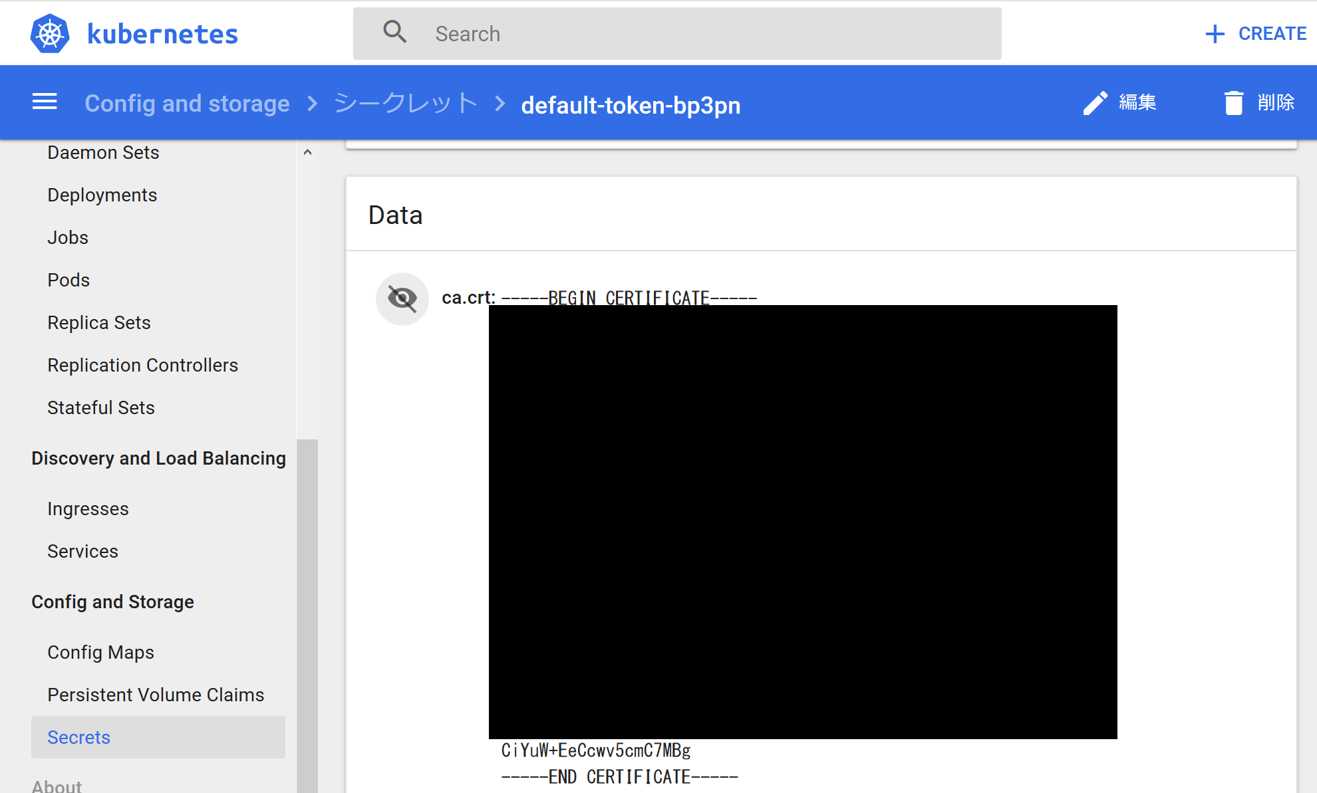Click the trash icon to delete secret
1317x793 pixels.
1235,102
